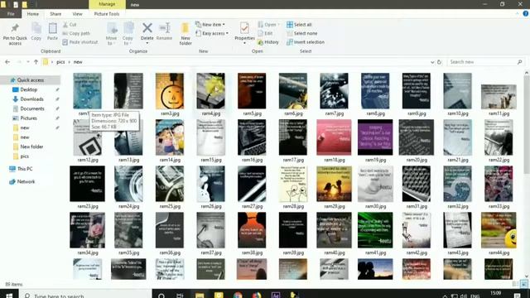Select This PC in navigation pane
This screenshot has width=530, height=298.
[25, 169]
